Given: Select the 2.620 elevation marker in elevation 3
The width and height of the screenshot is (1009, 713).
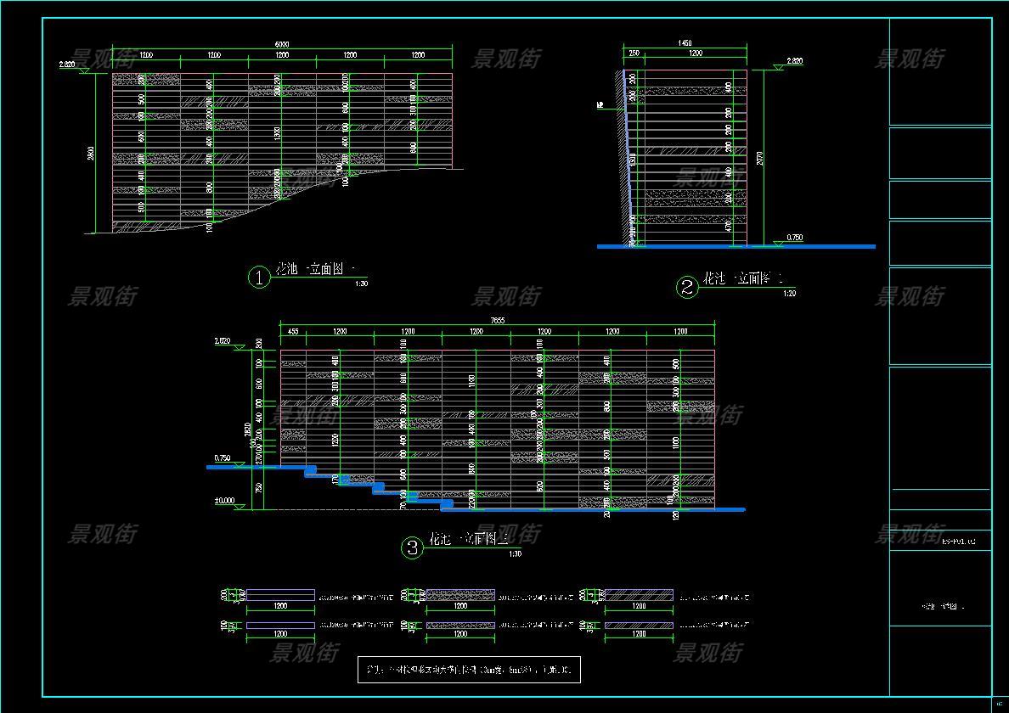Looking at the screenshot, I should pyautogui.click(x=222, y=341).
